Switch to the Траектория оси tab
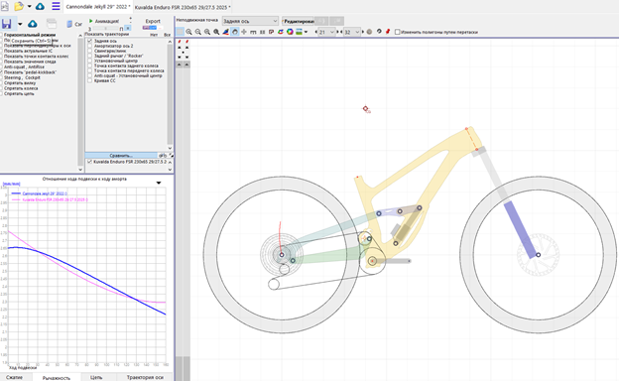The image size is (619, 381). (x=145, y=377)
